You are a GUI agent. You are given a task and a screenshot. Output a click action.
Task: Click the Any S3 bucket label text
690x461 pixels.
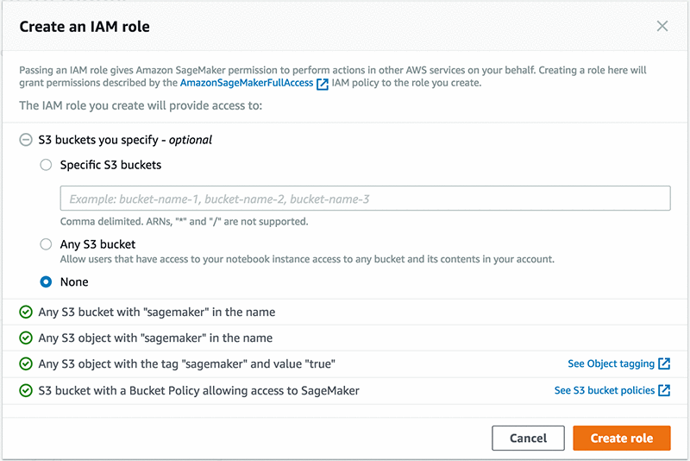click(x=97, y=245)
